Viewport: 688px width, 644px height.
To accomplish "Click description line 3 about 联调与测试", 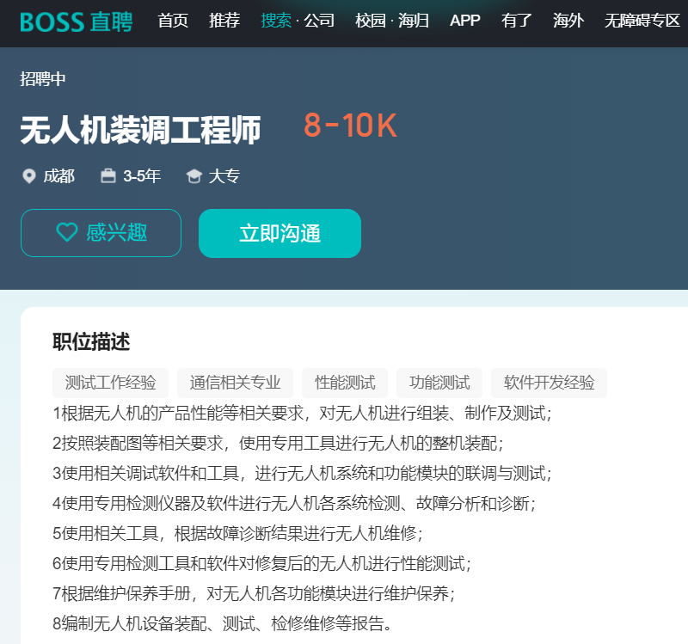I will [303, 474].
